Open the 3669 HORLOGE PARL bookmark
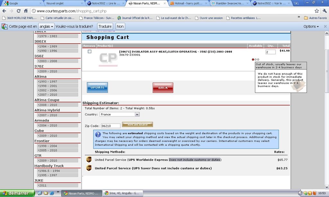This screenshot has width=329, height=197. coord(19,18)
